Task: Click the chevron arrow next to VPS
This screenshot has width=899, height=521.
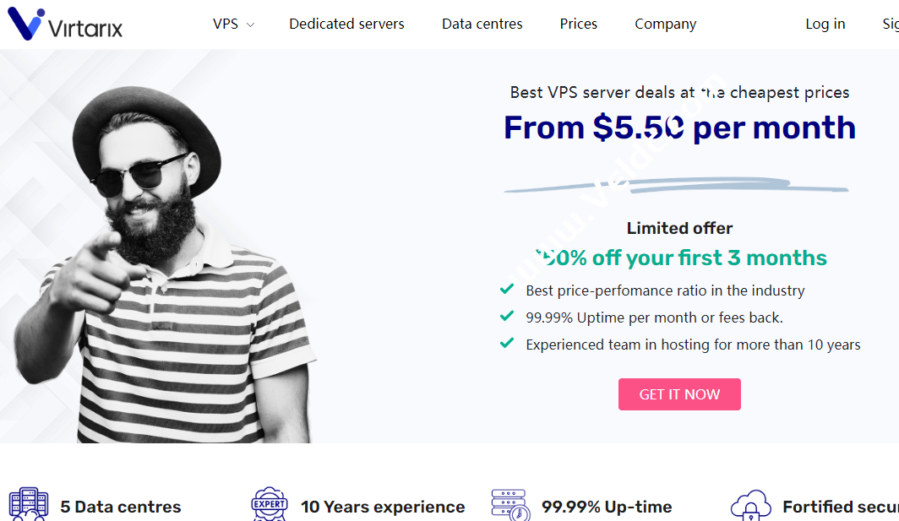Action: tap(250, 25)
